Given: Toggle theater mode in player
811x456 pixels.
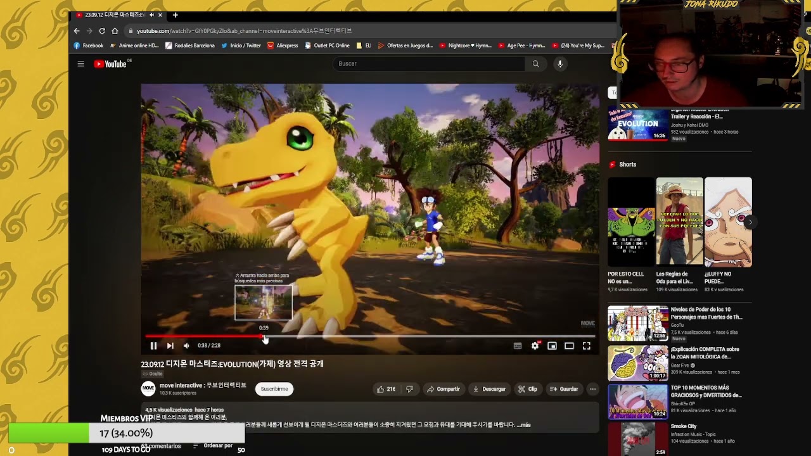Looking at the screenshot, I should (x=569, y=346).
